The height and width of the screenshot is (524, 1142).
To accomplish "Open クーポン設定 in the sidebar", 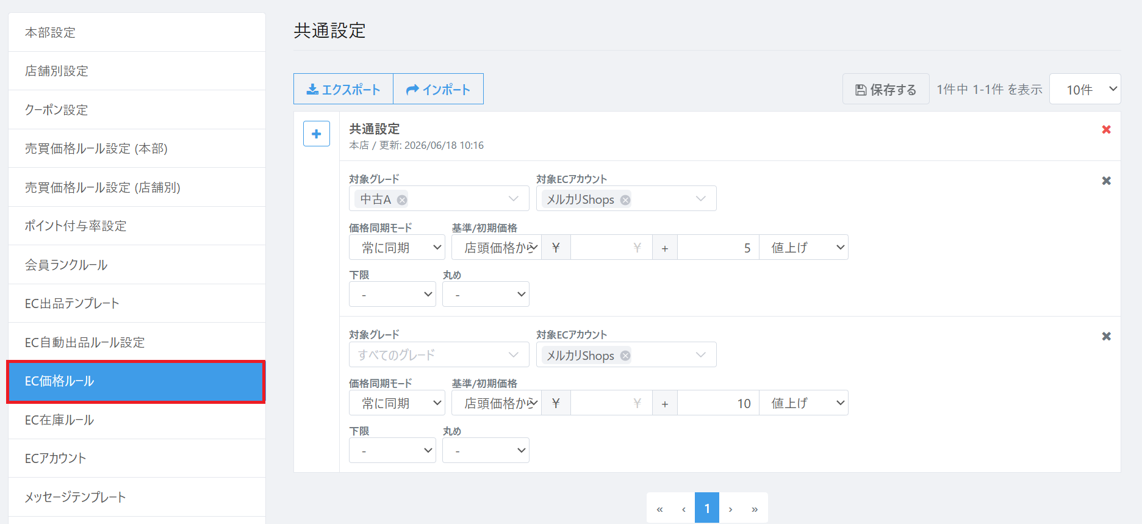I will click(137, 110).
